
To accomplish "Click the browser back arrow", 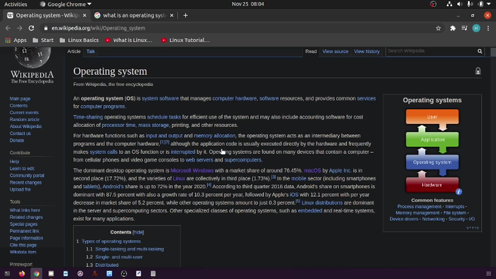I will [8, 28].
